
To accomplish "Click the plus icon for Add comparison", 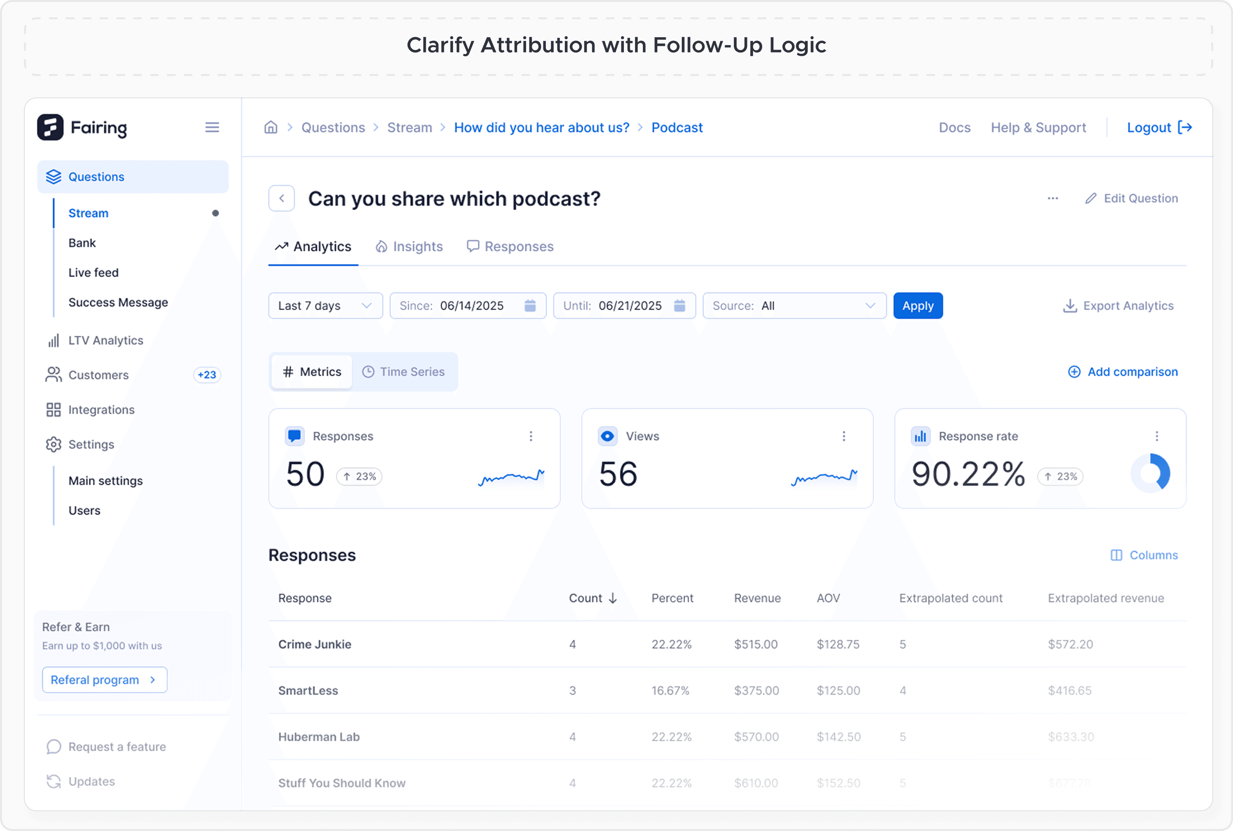I will tap(1074, 371).
